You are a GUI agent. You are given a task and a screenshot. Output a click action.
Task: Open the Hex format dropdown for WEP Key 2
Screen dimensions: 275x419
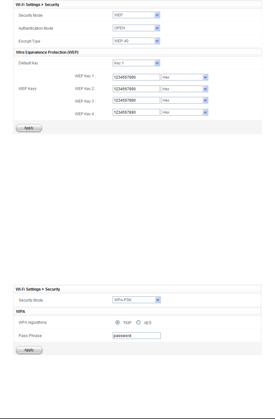(x=185, y=89)
